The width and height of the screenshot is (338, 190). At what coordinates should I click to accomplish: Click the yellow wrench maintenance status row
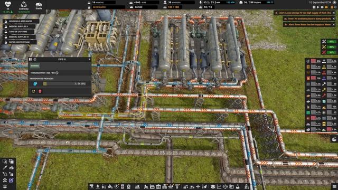pos(329,47)
